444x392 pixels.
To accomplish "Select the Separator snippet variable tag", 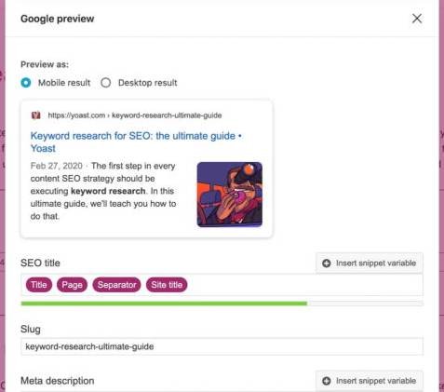I will pos(116,285).
